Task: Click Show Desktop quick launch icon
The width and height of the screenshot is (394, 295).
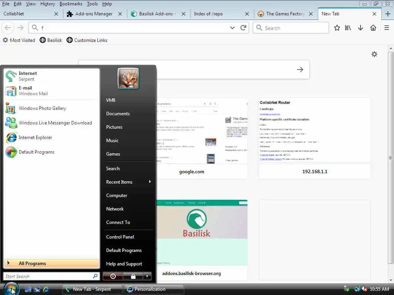Action: pyautogui.click(x=28, y=289)
